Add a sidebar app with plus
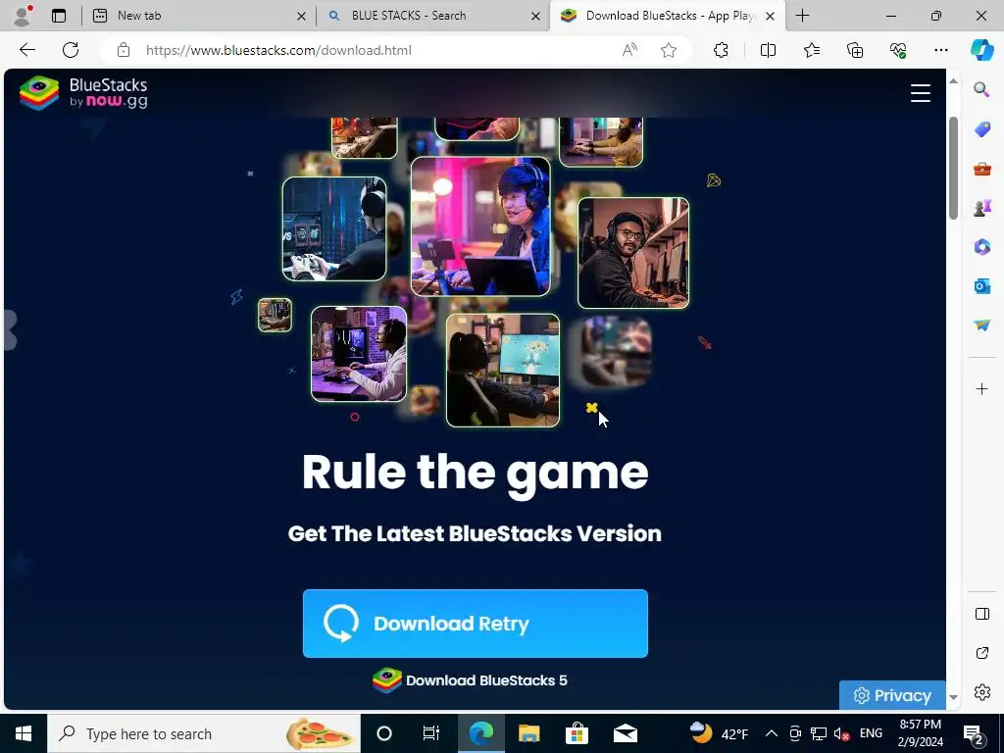1004x753 pixels. tap(981, 388)
